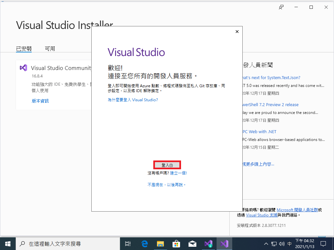Viewport: 334px width, 250px height.
Task: Click the 登入 sign-in button
Action: [x=167, y=165]
